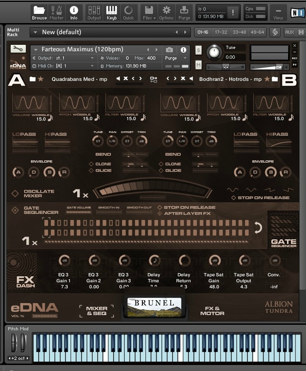Open the Multi Rack preset dropdown

[x=36, y=32]
